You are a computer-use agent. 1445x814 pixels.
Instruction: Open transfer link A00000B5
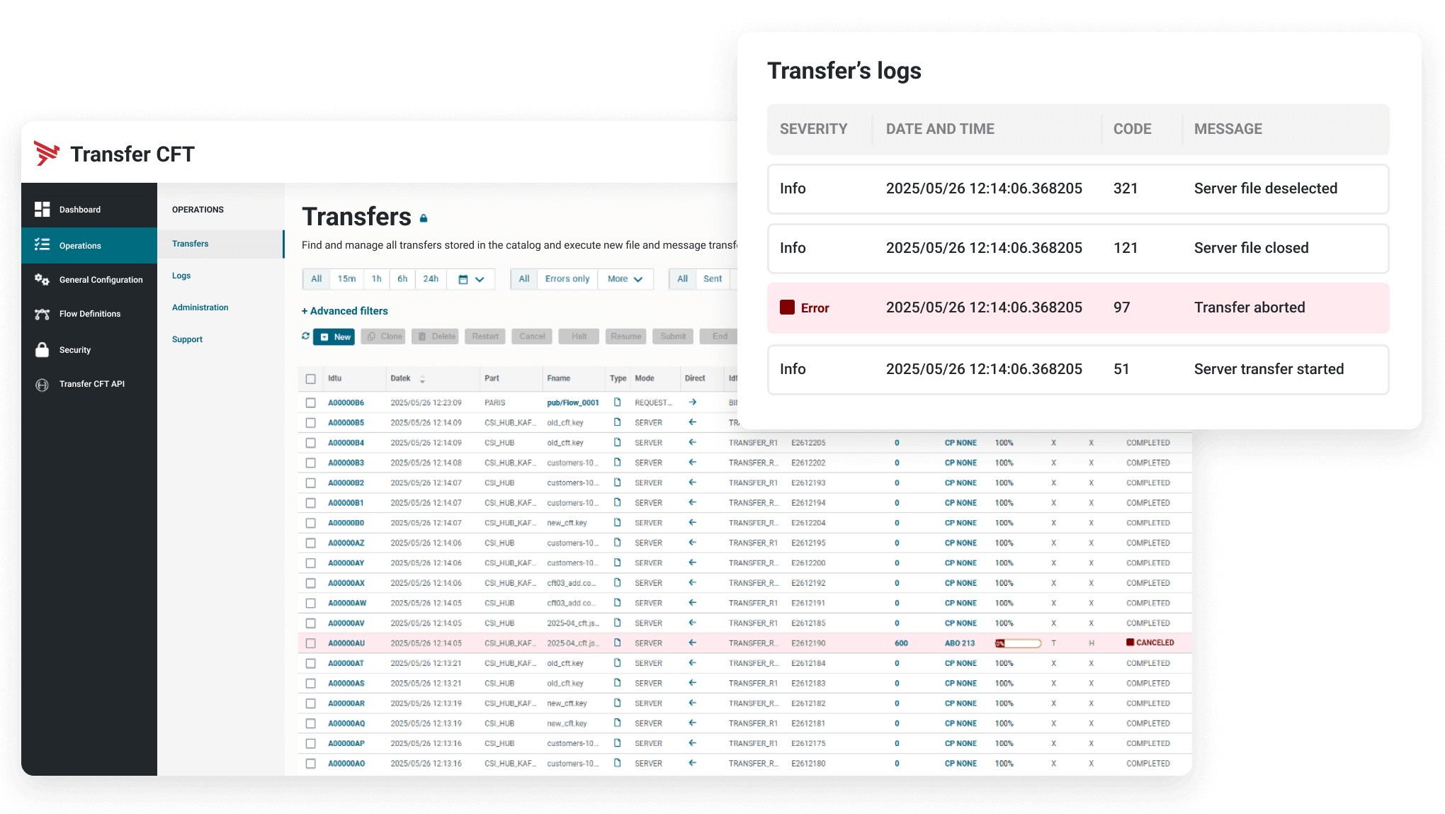346,423
